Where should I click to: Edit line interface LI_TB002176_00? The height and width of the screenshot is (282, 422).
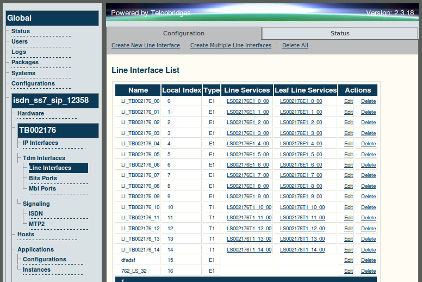click(x=348, y=101)
